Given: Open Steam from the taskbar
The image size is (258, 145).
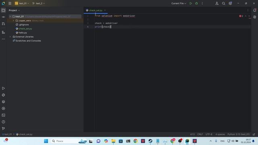Looking at the screenshot, I should (x=150, y=141).
